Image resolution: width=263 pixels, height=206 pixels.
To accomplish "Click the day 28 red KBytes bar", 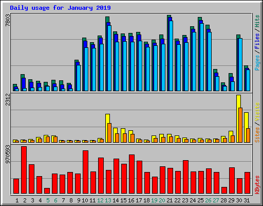I will pyautogui.click(x=224, y=191).
